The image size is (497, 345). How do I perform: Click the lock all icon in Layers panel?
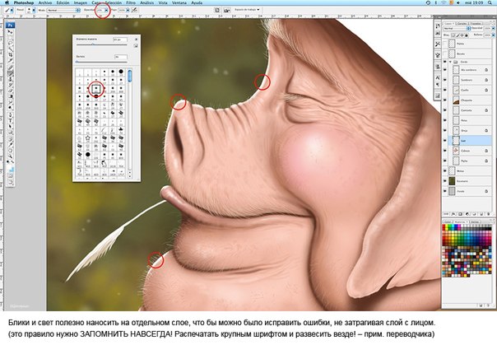click(467, 35)
